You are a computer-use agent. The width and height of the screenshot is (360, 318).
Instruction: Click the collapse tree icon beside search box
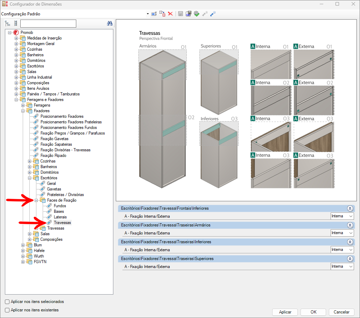[15, 23]
